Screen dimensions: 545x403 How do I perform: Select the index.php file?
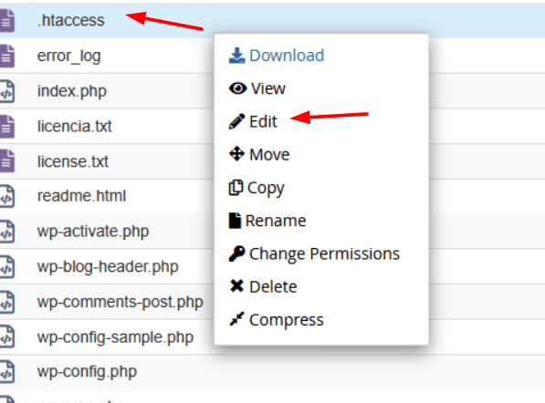pyautogui.click(x=71, y=91)
